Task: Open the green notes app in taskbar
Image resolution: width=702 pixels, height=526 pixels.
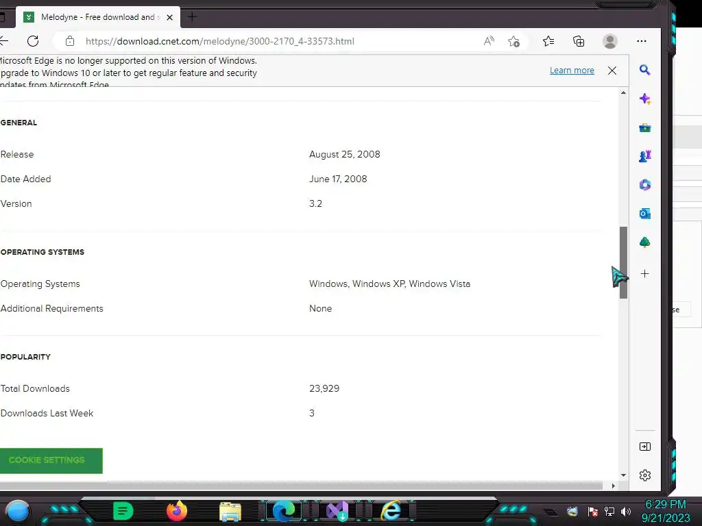Action: tap(123, 511)
